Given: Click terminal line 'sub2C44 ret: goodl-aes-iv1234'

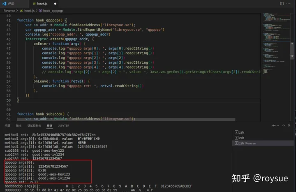Looking at the screenshot, I should (34, 155).
